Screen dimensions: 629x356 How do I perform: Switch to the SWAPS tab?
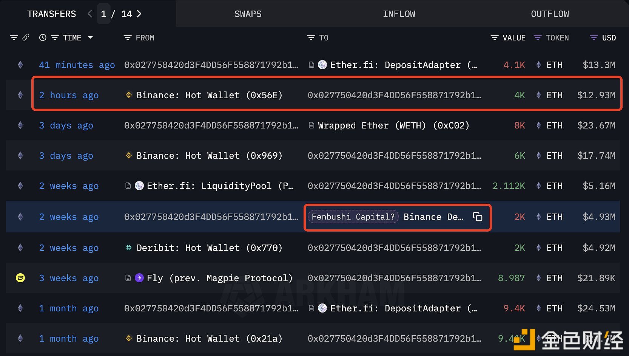(x=248, y=14)
